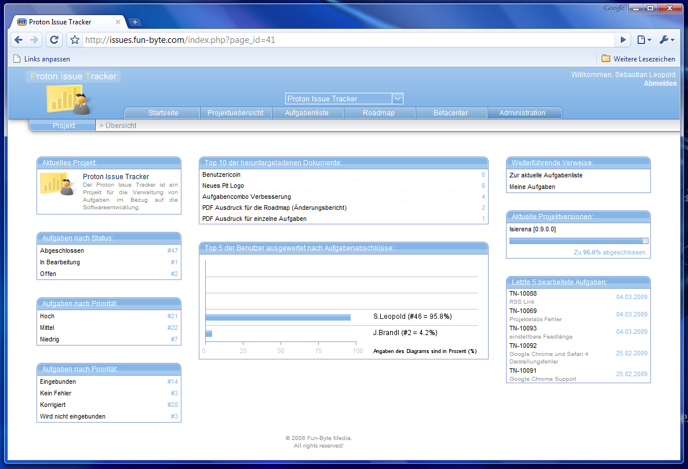
Task: Click the S.Leopold (#46 = 95.8%) label
Action: pos(413,317)
